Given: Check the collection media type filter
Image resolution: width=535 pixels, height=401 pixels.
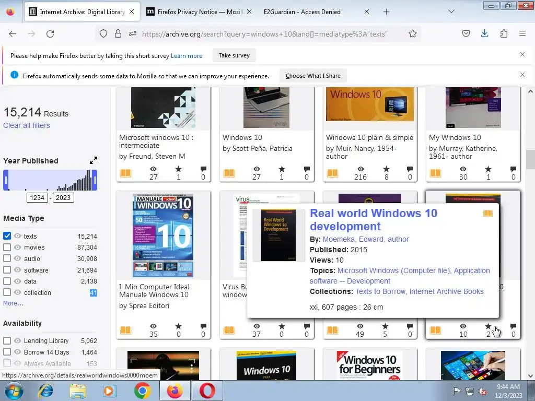Looking at the screenshot, I should point(7,292).
